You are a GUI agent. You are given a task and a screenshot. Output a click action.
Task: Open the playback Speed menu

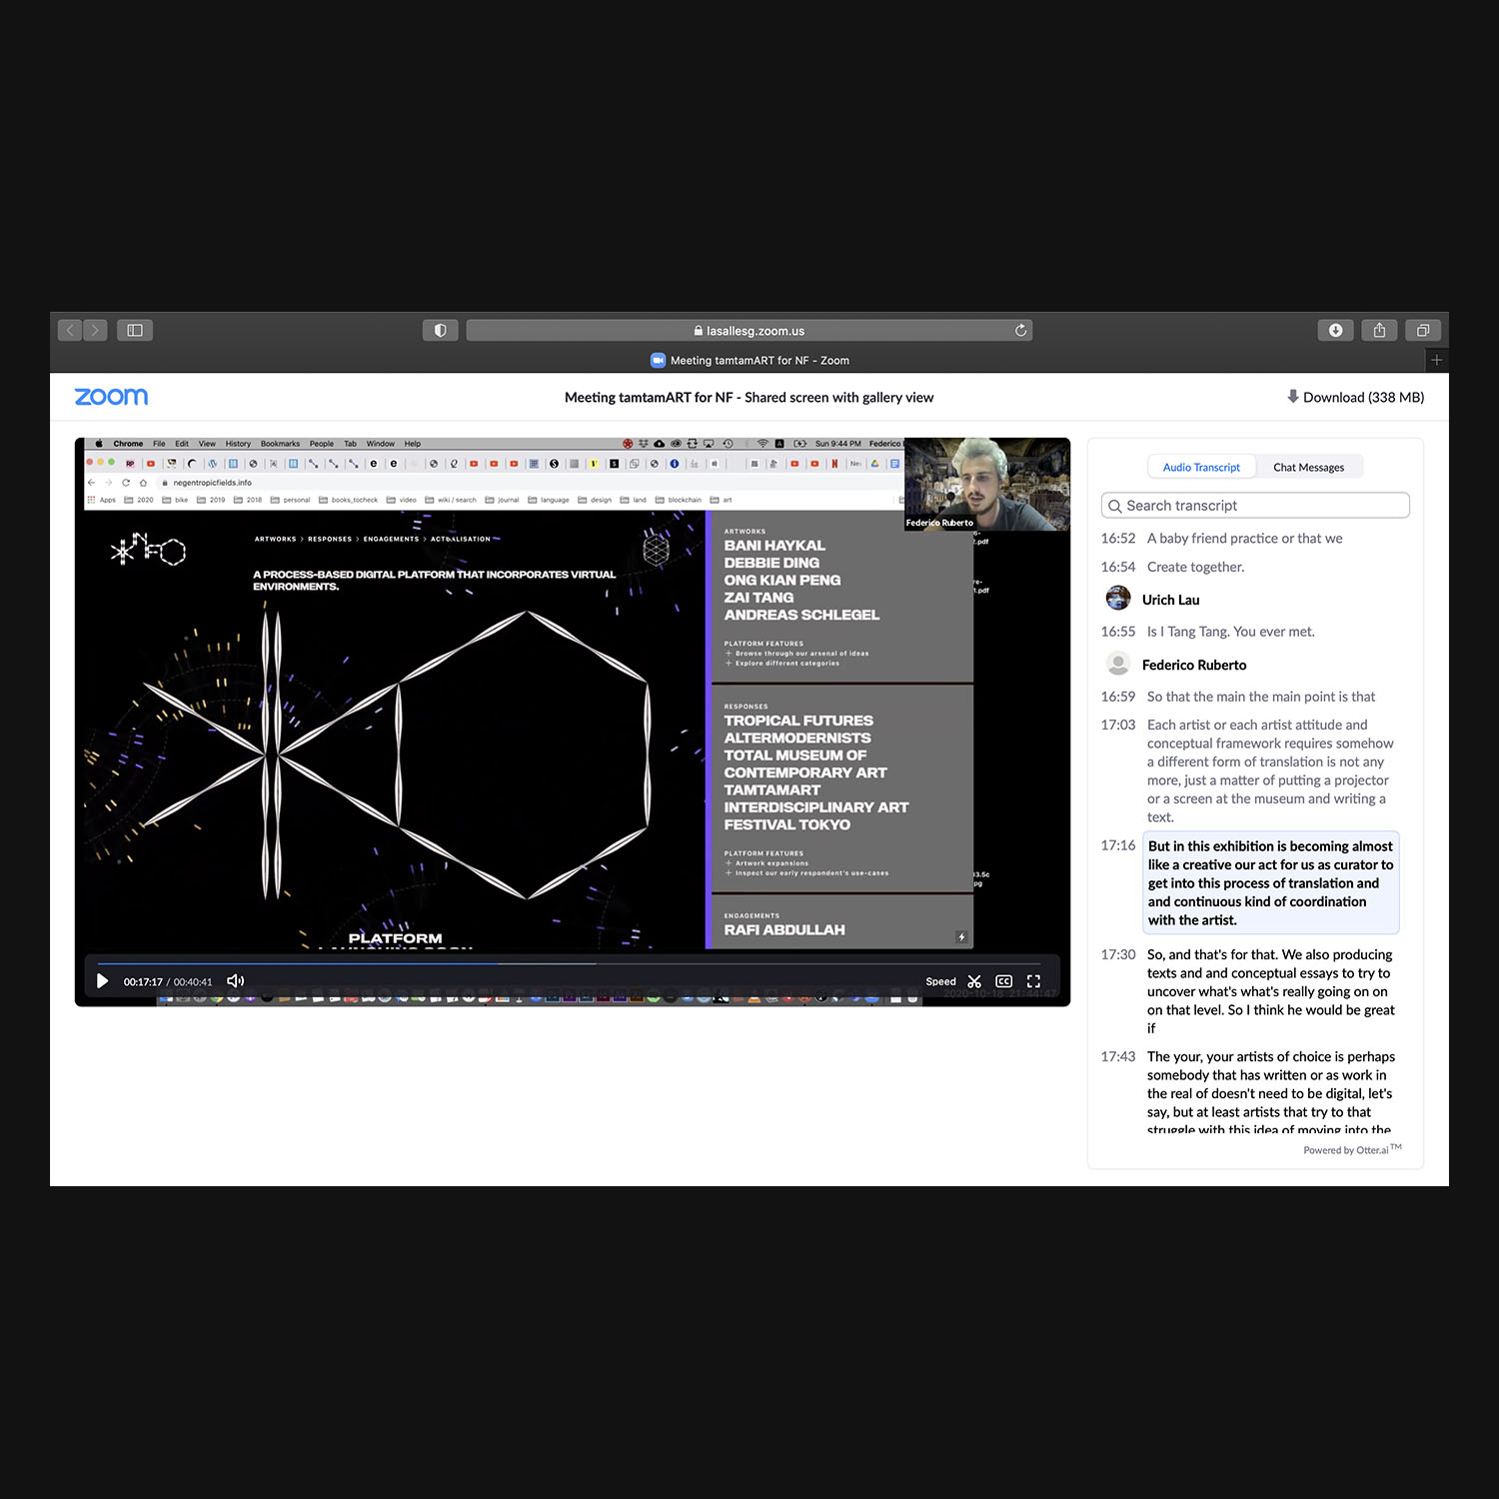click(x=940, y=982)
